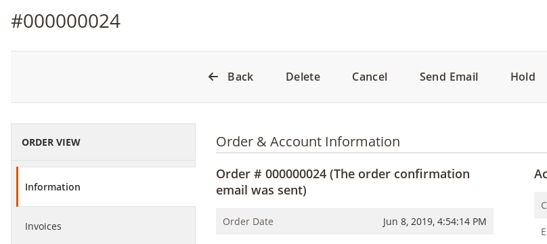Click the empty left side of the action toolbar
This screenshot has height=244, width=547.
pyautogui.click(x=105, y=77)
